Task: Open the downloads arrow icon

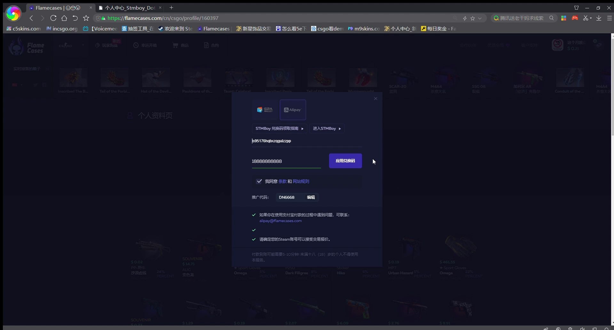Action: click(599, 18)
